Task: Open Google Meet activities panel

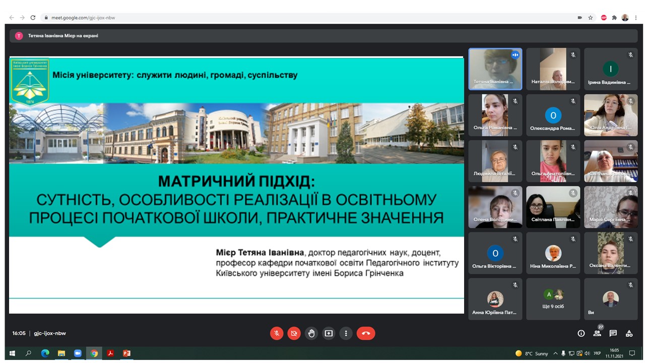Action: pyautogui.click(x=628, y=333)
